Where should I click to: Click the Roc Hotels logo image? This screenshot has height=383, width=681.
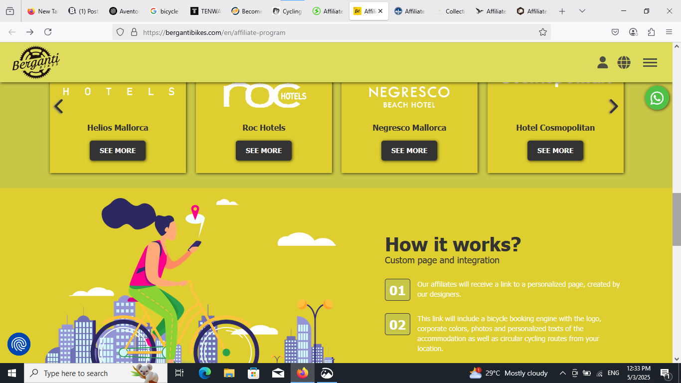click(265, 95)
